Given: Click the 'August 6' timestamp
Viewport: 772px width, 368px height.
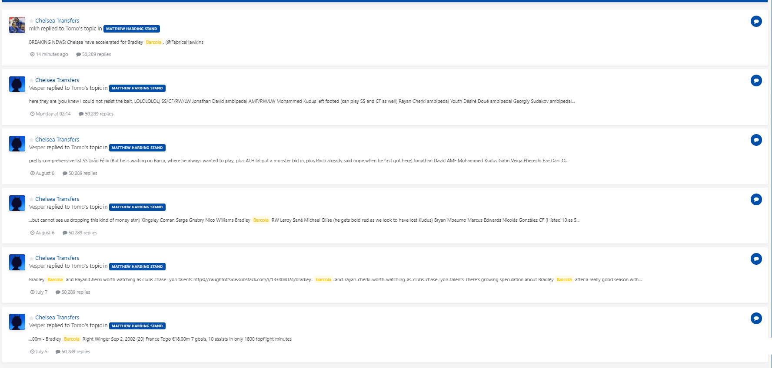Looking at the screenshot, I should 43,233.
